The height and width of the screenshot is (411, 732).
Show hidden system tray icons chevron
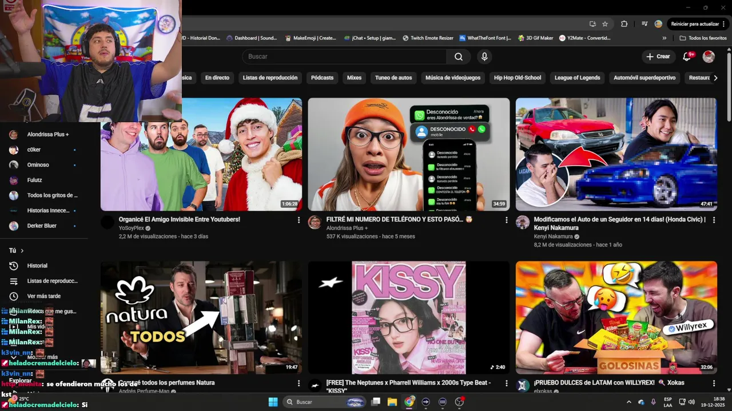(x=629, y=402)
